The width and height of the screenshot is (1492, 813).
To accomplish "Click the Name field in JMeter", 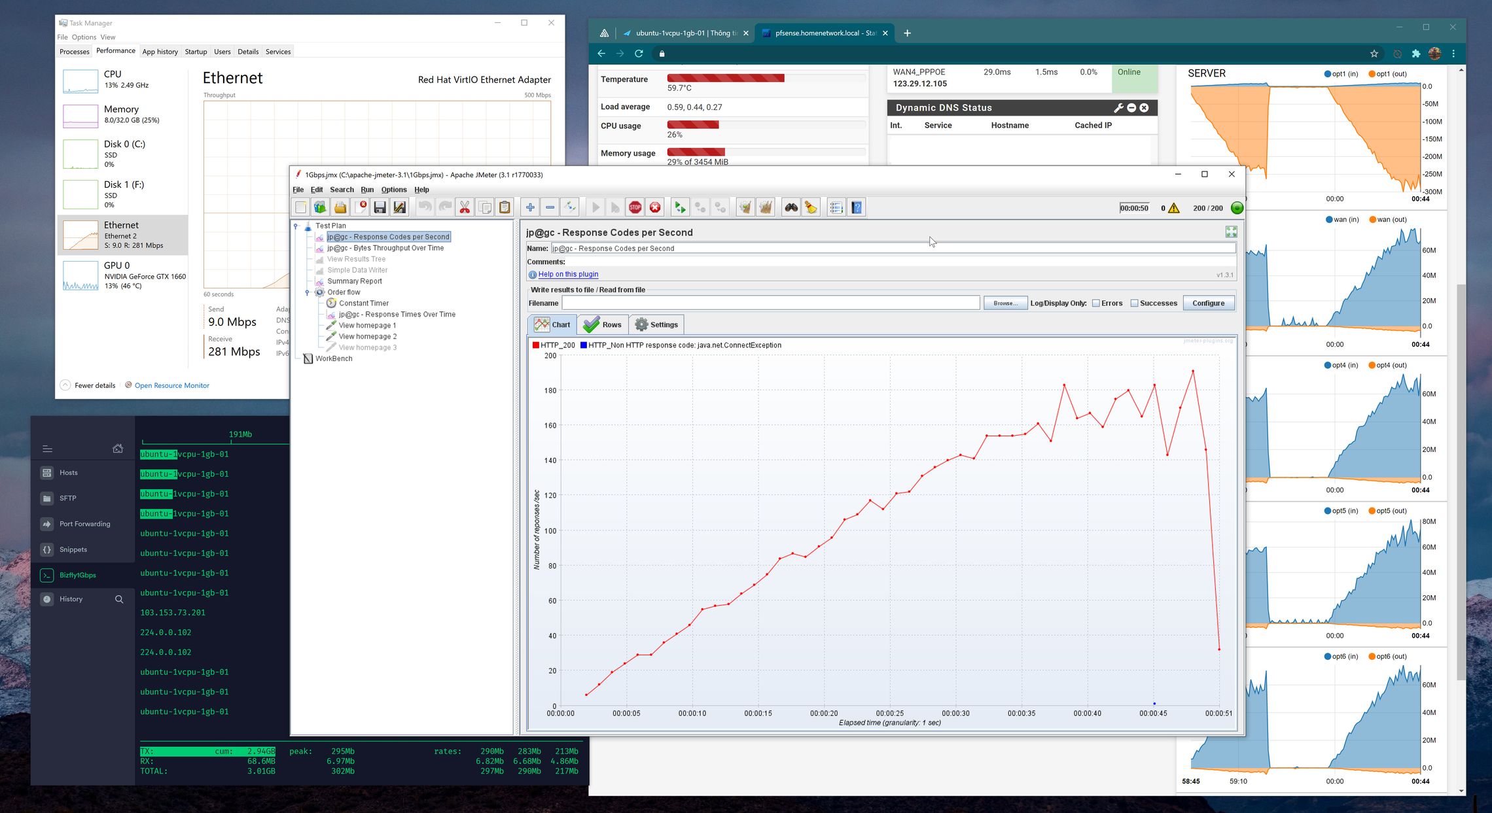I will point(893,249).
